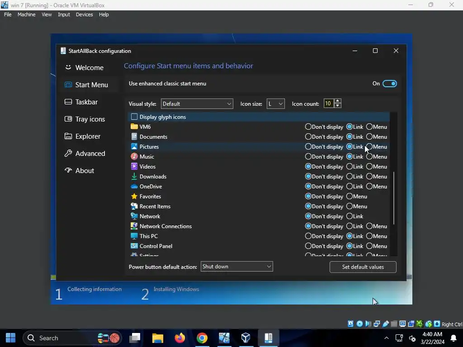
Task: Click the Control Panel icon
Action: click(x=134, y=246)
